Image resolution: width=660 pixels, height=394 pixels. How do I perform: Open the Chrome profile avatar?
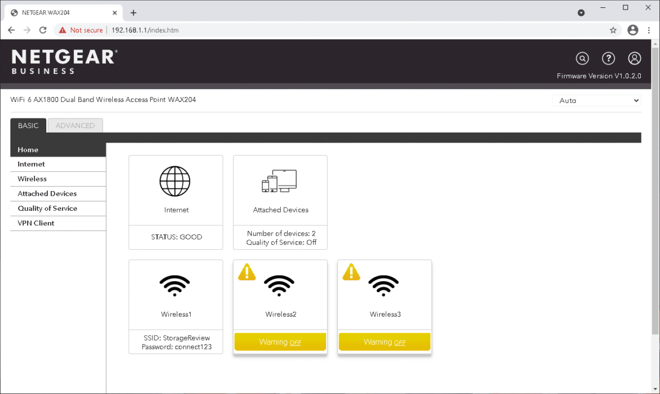632,30
